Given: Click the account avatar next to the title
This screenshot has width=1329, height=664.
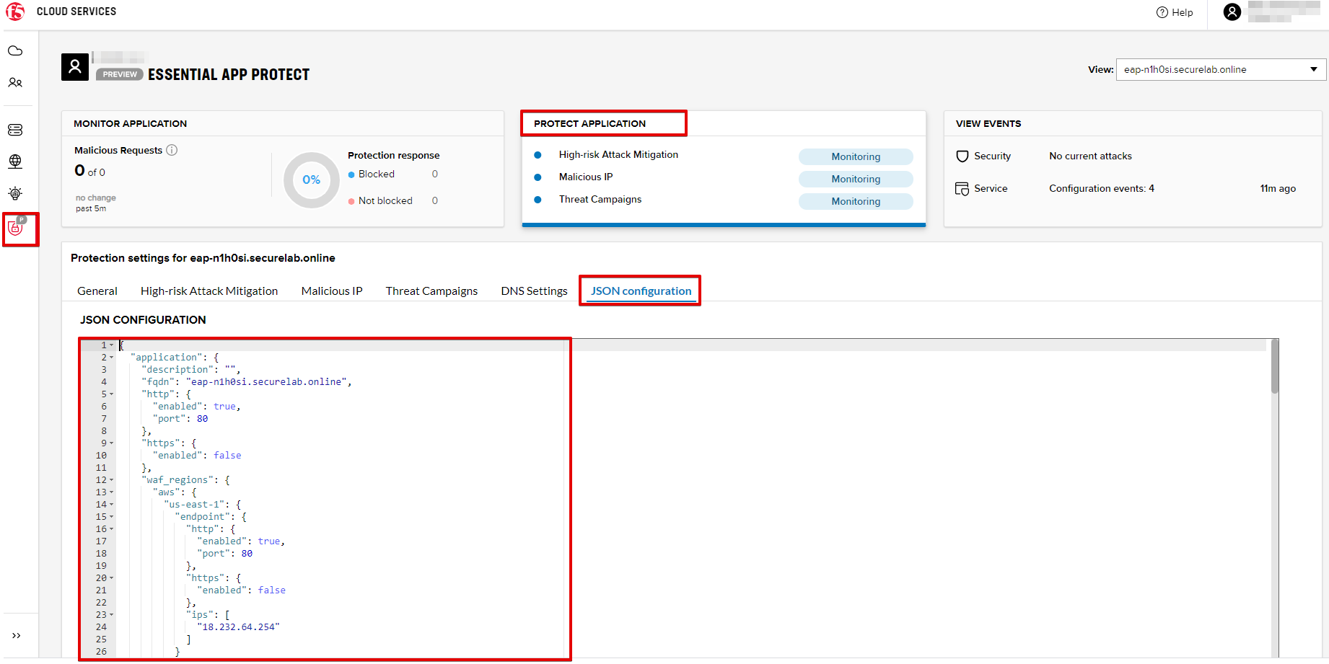Looking at the screenshot, I should coord(75,67).
